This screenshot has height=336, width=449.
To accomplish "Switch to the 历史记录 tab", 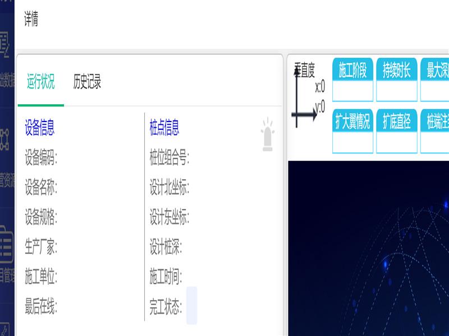I will point(87,82).
